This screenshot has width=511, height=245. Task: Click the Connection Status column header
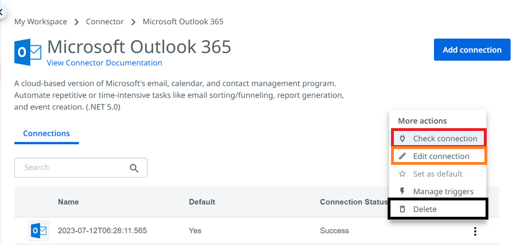pos(353,202)
